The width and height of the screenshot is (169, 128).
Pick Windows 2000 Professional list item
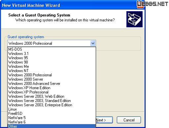[52, 75]
